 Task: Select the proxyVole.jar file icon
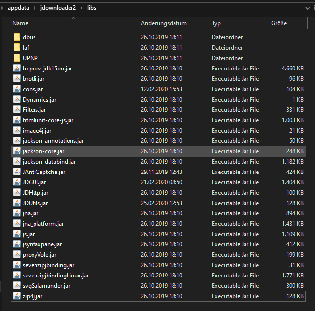[17, 255]
